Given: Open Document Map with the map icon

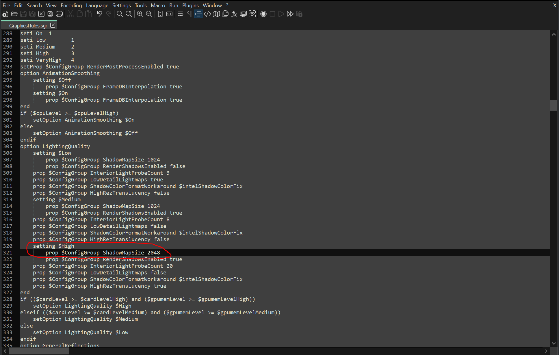Looking at the screenshot, I should click(216, 14).
